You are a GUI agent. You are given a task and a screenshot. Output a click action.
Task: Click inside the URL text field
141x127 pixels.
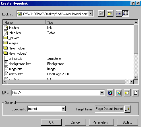pos(56,93)
